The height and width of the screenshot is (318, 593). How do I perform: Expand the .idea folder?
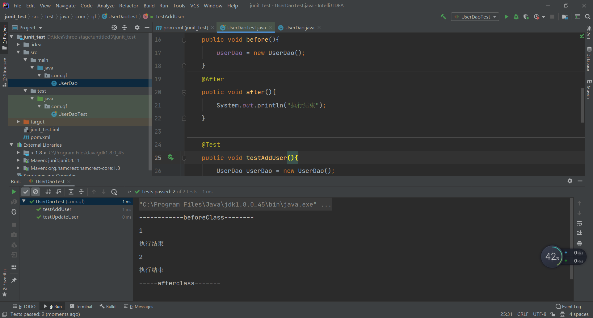pyautogui.click(x=18, y=44)
